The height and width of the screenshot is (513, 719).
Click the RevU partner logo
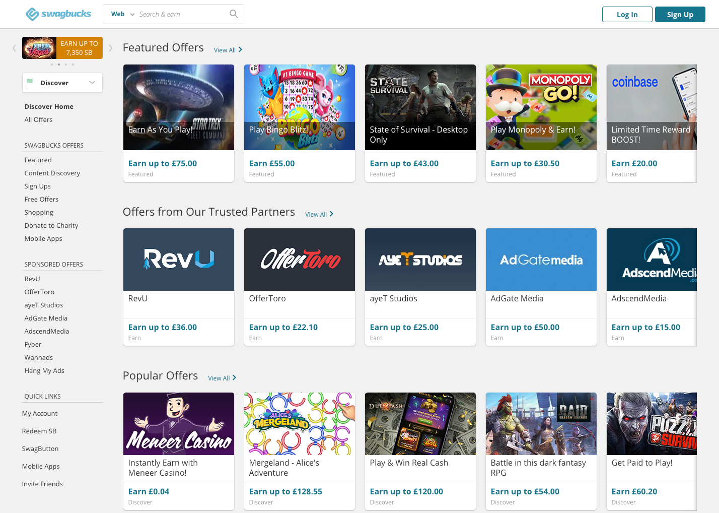[x=179, y=260]
